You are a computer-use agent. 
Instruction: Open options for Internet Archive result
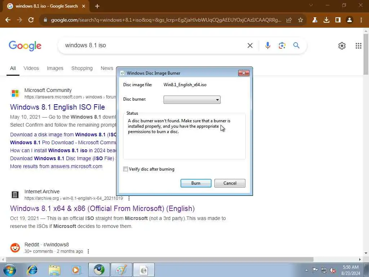129,198
